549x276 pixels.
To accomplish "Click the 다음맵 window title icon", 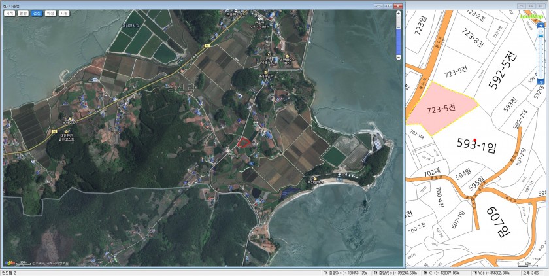I will 4,5.
